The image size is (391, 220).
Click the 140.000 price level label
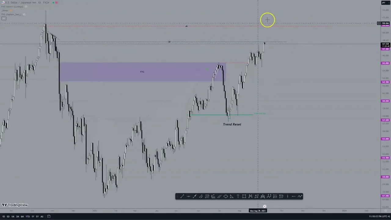click(x=385, y=101)
